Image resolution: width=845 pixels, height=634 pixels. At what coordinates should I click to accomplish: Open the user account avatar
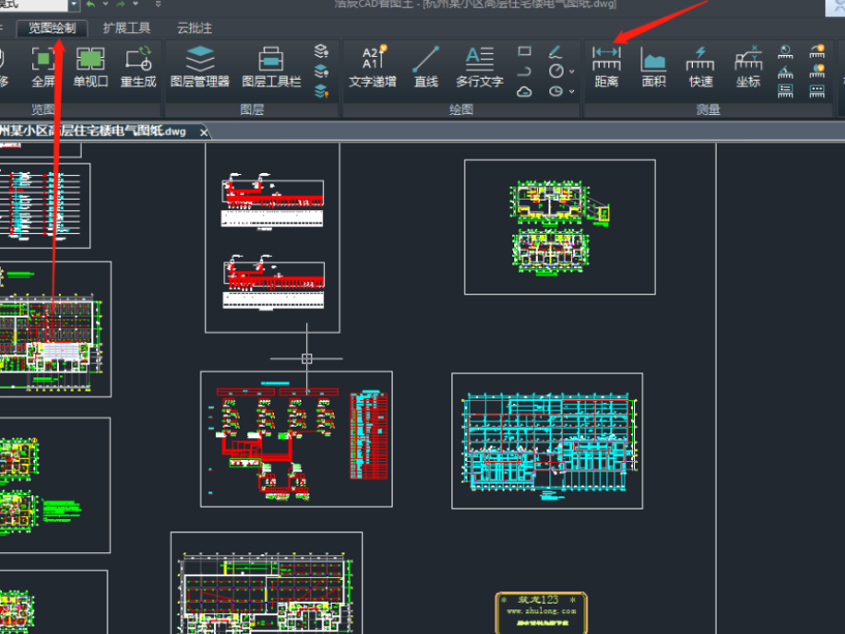835,7
